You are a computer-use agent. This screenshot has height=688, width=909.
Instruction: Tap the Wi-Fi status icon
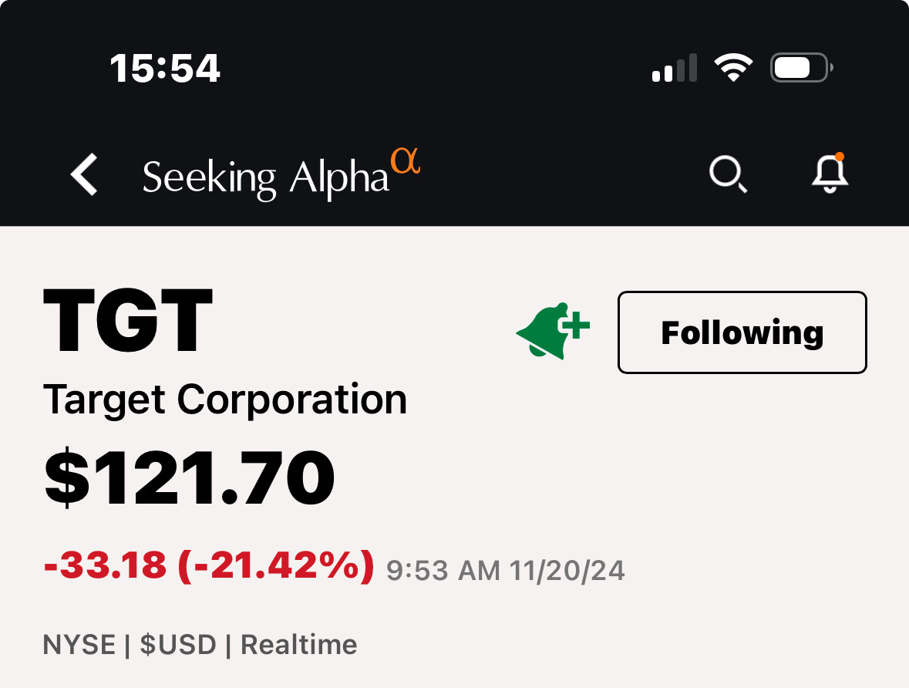(733, 68)
